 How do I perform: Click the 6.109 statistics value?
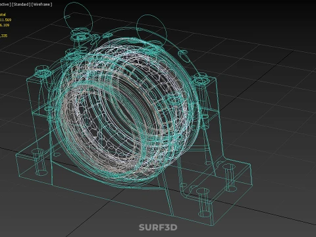pos(5,25)
